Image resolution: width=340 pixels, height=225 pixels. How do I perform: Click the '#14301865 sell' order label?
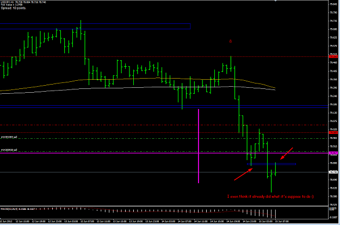(x=9, y=137)
